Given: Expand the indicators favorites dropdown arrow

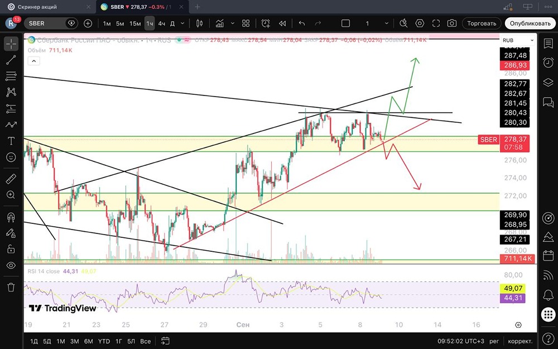Looking at the screenshot, I should click(233, 23).
